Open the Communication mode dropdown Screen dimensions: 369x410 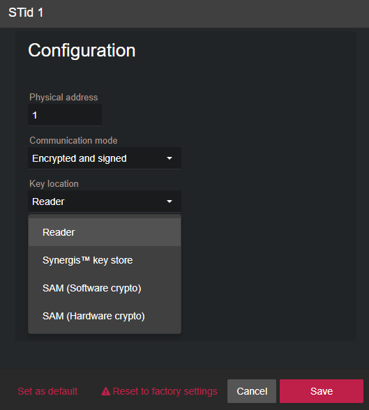point(105,158)
